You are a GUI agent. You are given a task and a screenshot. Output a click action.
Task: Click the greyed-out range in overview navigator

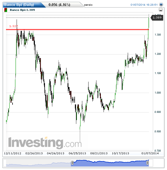[x=38, y=163]
